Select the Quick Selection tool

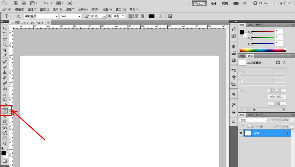(x=5, y=45)
